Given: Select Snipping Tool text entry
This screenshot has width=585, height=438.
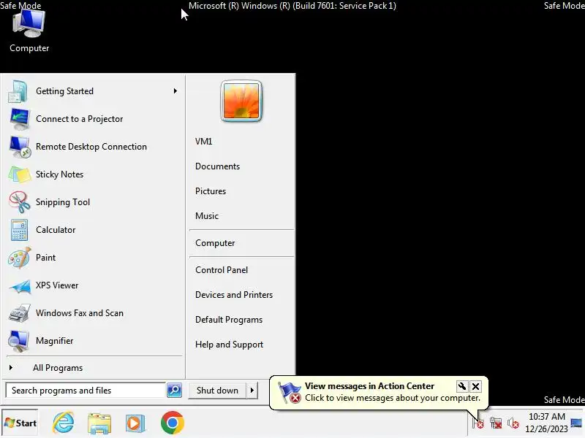Looking at the screenshot, I should coord(63,202).
